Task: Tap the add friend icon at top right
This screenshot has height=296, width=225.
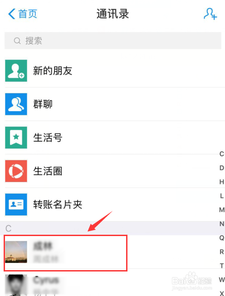Action: [210, 14]
